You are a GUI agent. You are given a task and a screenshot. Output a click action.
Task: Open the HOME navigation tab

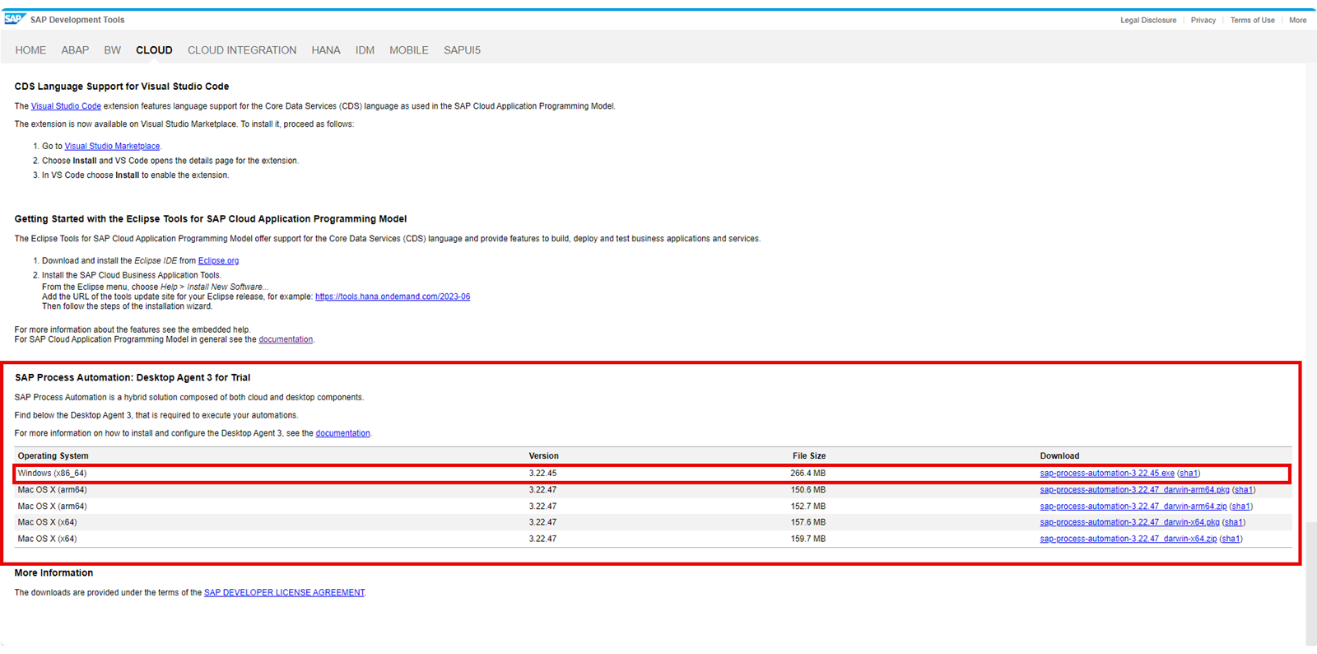pos(30,50)
